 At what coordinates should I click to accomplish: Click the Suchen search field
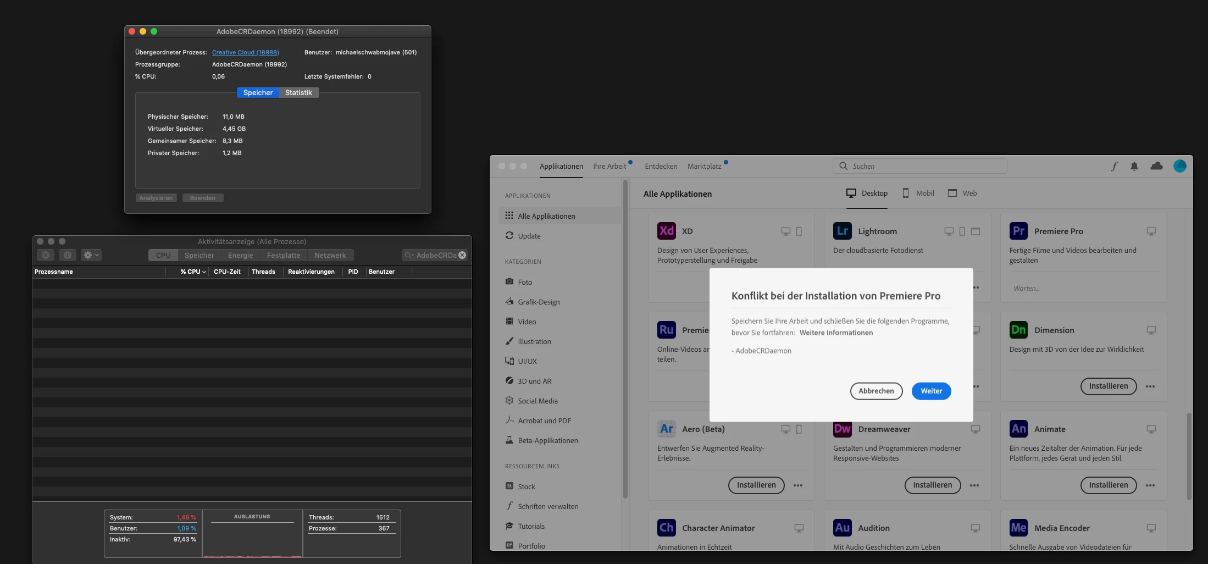coord(920,166)
